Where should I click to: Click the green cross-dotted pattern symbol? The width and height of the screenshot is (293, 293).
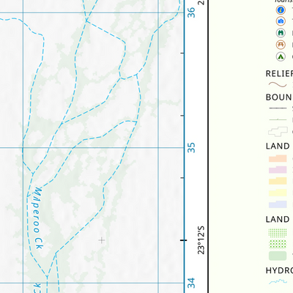coord(278,244)
